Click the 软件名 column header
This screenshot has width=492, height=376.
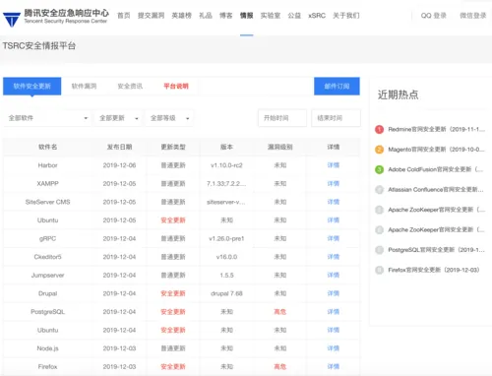coord(48,147)
